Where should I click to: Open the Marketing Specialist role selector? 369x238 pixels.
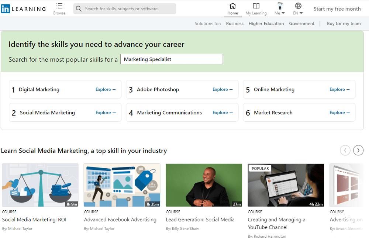pos(171,59)
